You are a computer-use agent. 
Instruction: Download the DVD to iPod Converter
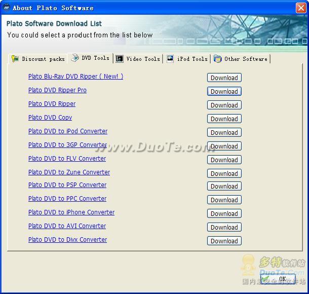click(224, 132)
